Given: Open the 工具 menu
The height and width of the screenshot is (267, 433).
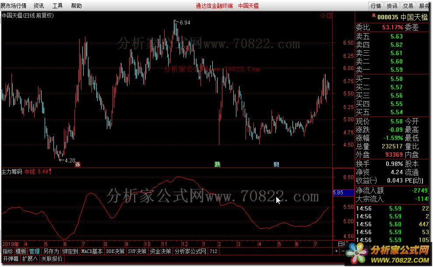Looking at the screenshot, I should point(57,6).
